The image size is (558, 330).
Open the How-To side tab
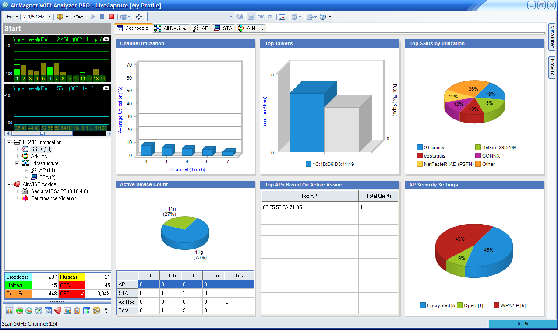[552, 68]
